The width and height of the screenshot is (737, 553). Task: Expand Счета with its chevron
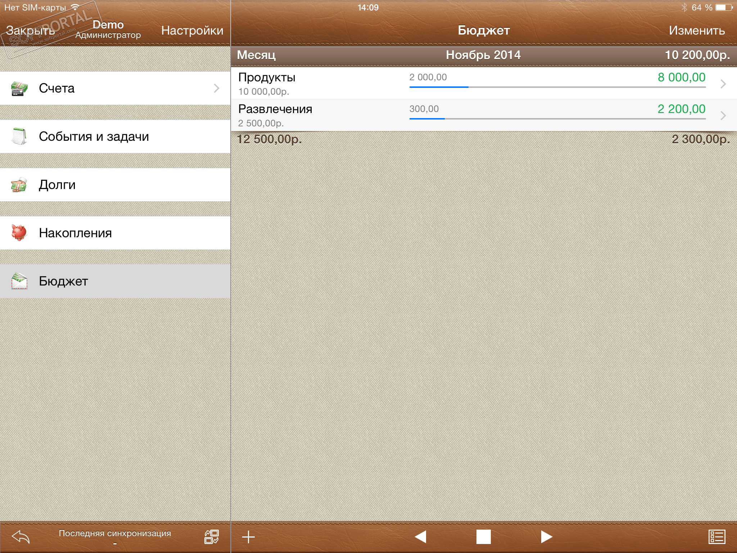(216, 88)
